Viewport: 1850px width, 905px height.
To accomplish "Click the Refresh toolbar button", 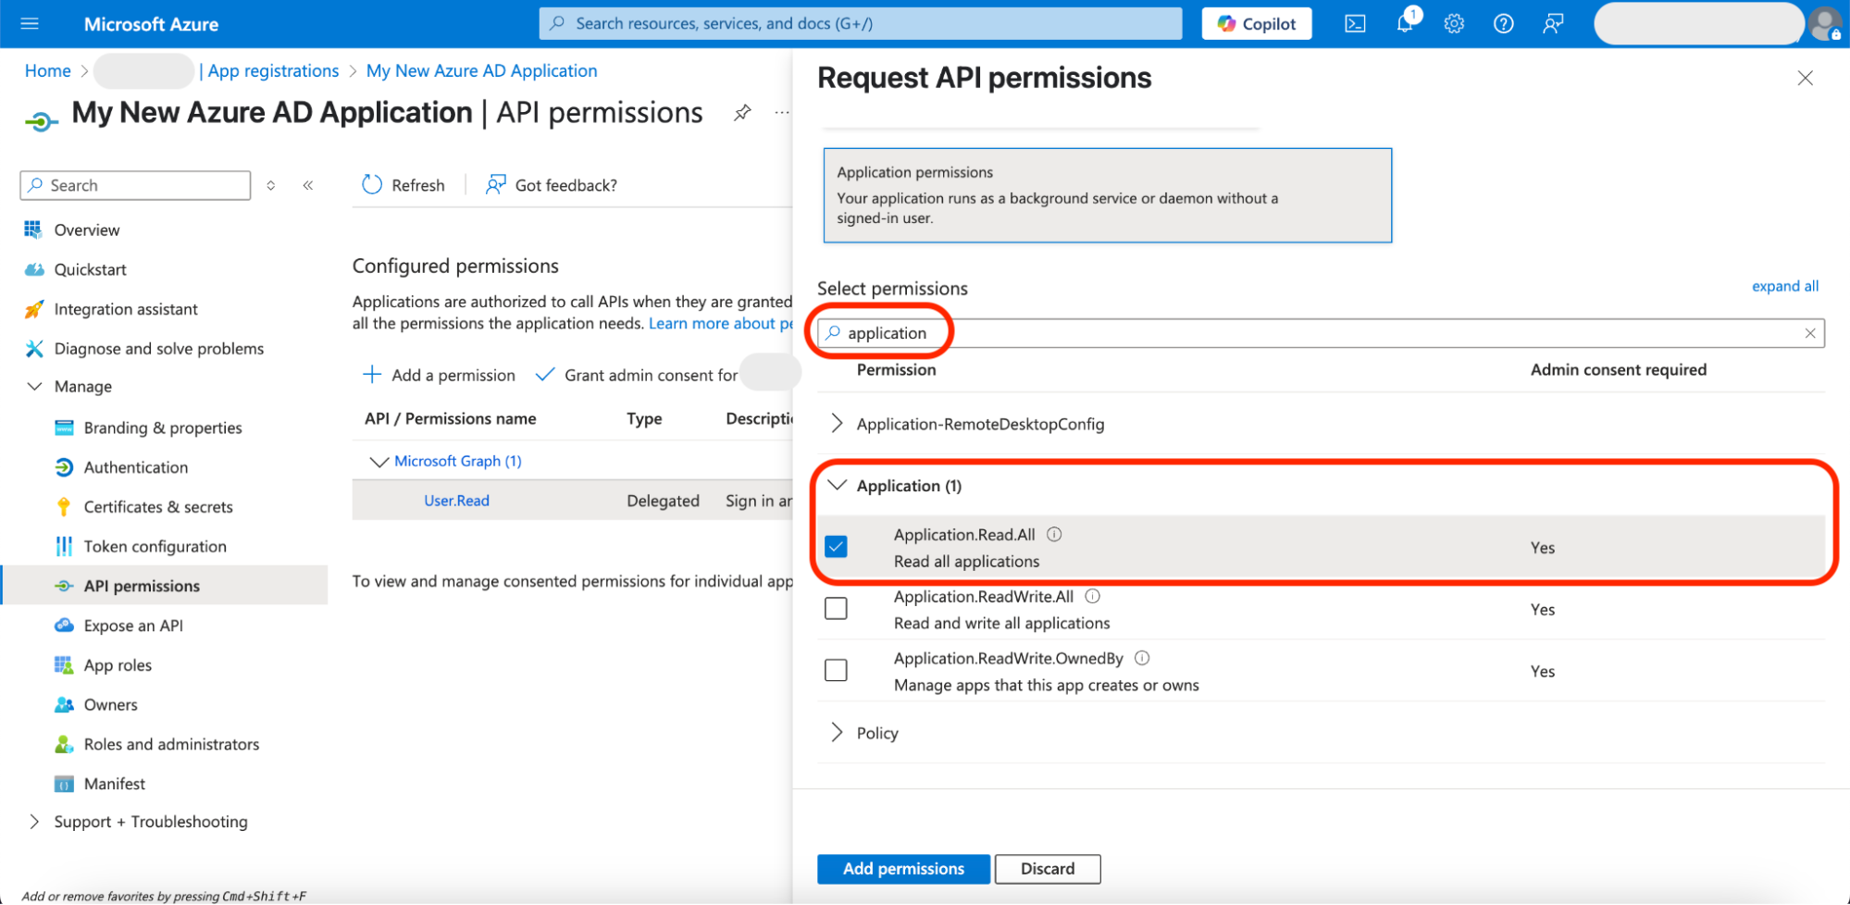I will pos(404,185).
